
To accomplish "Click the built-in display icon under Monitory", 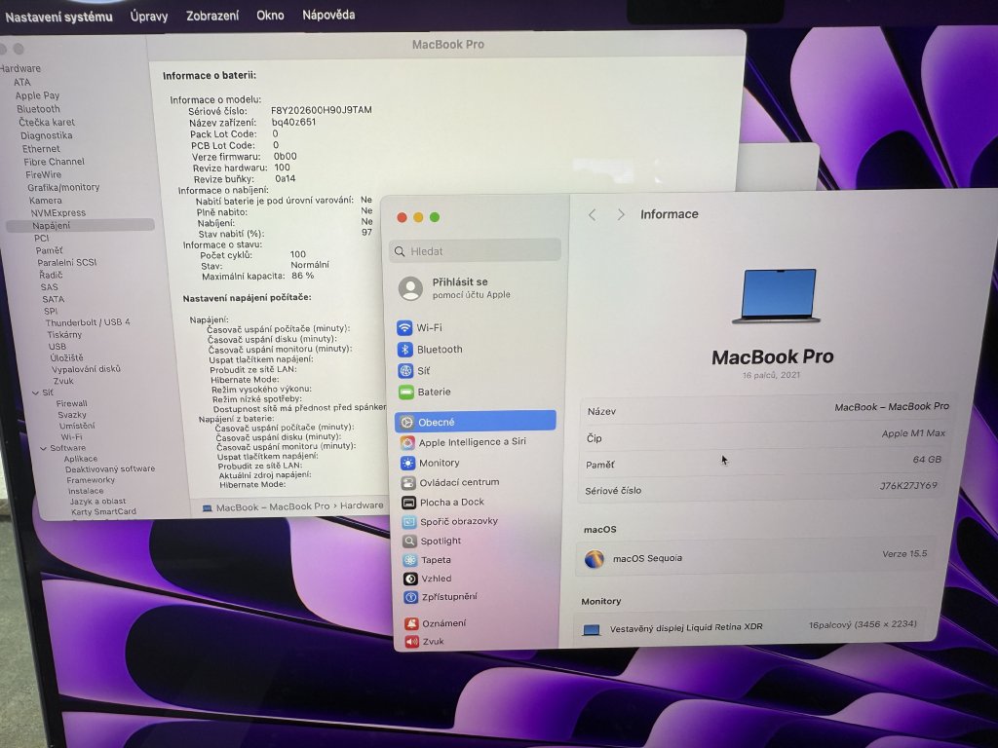I will pyautogui.click(x=592, y=630).
